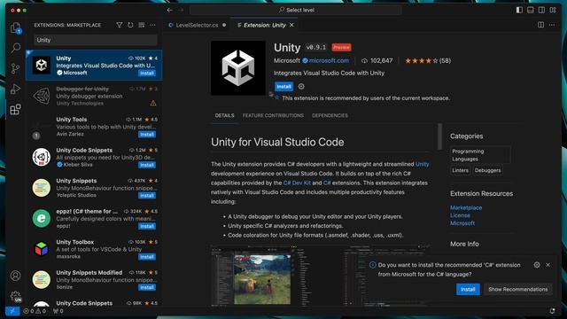Open remote window indicator in status bar

click(x=12, y=311)
